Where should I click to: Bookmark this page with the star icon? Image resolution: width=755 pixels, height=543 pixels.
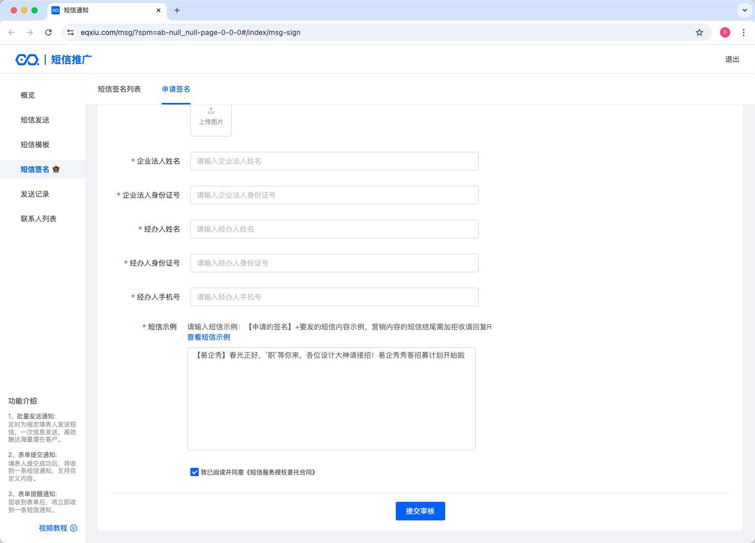point(699,32)
